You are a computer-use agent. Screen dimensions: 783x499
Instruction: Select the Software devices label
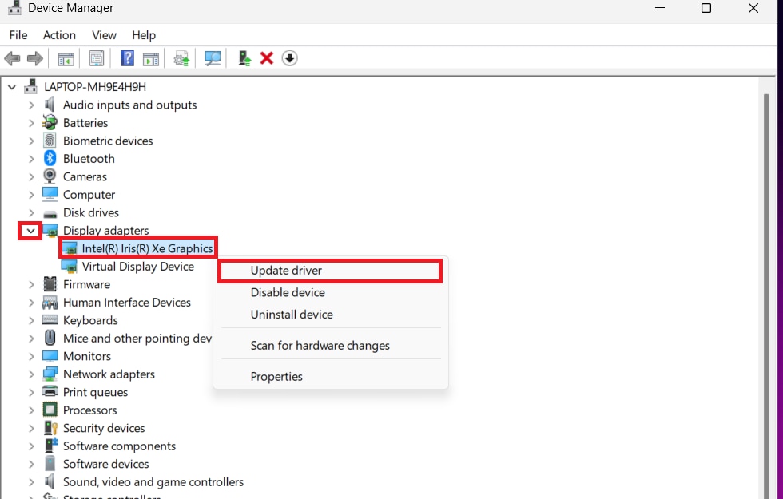coord(105,464)
